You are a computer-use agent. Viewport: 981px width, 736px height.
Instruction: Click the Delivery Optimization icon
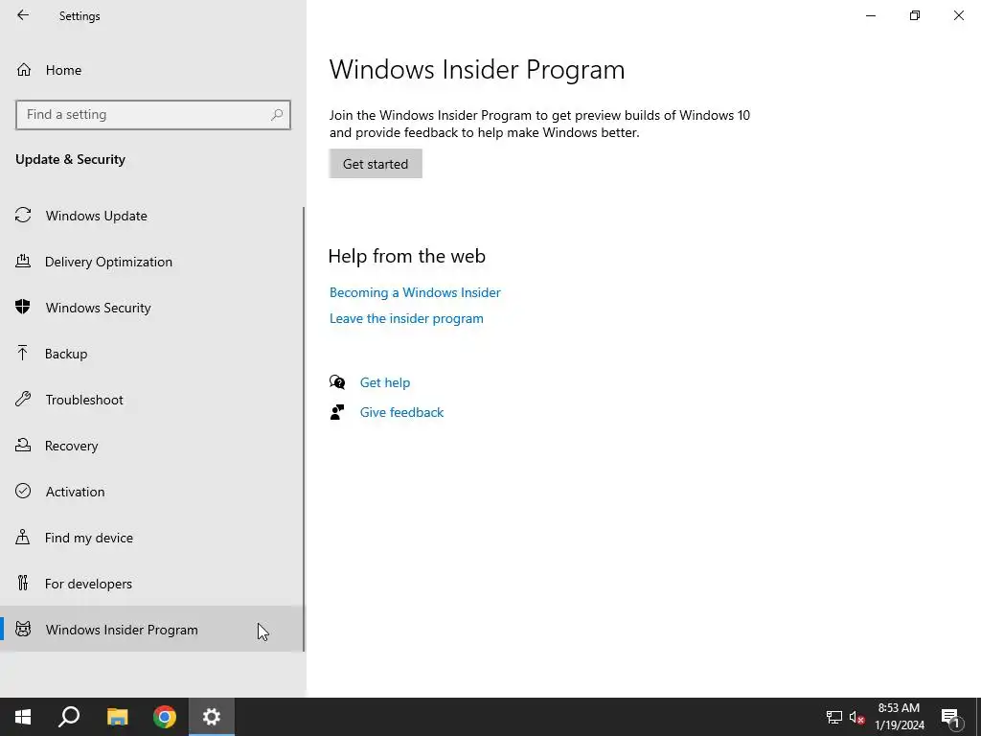pos(23,261)
